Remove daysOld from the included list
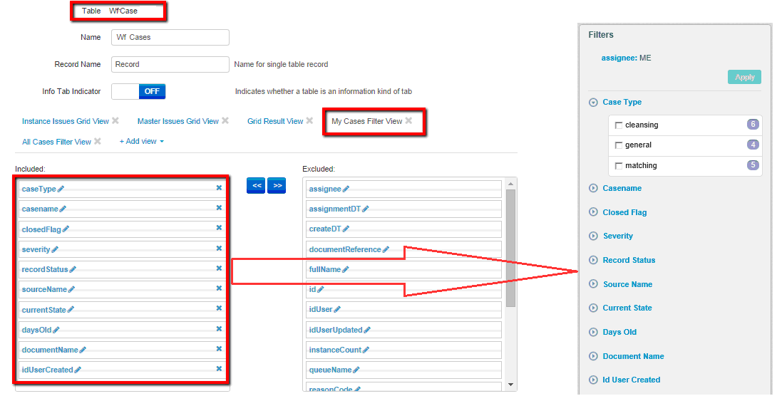The width and height of the screenshot is (777, 396). pos(219,329)
